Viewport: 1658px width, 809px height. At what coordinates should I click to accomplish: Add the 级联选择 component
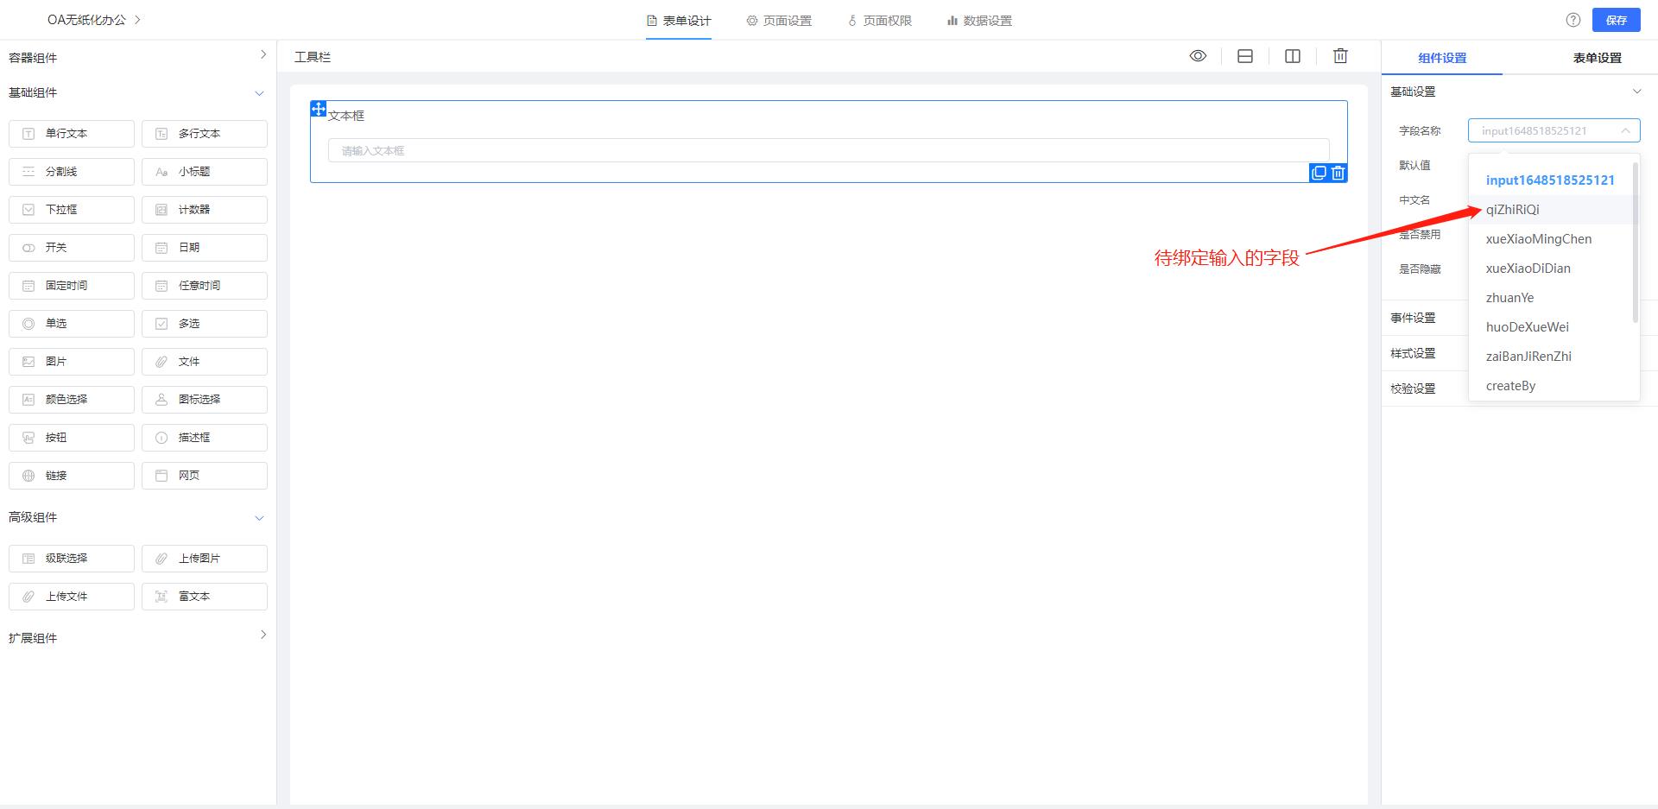(72, 559)
